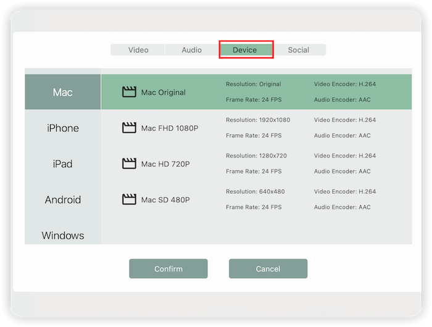Select the Device tab
Image resolution: width=432 pixels, height=327 pixels.
245,50
